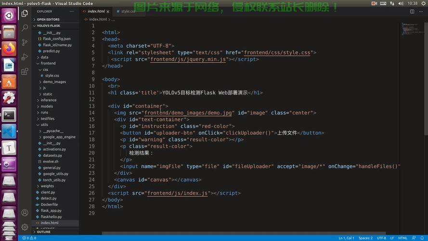Image resolution: width=428 pixels, height=241 pixels.
Task: Open the Run and Debug view
Action: 25,56
